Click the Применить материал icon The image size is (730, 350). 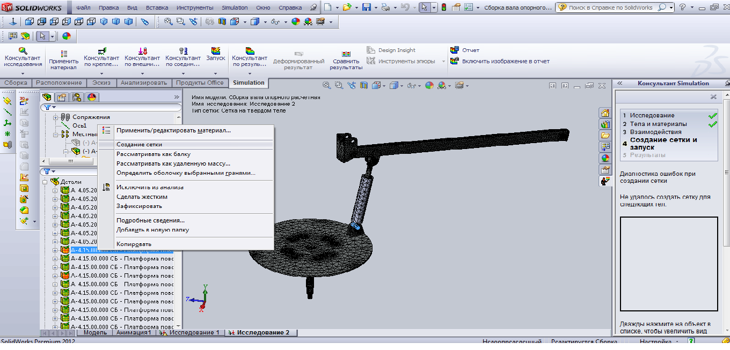[64, 54]
